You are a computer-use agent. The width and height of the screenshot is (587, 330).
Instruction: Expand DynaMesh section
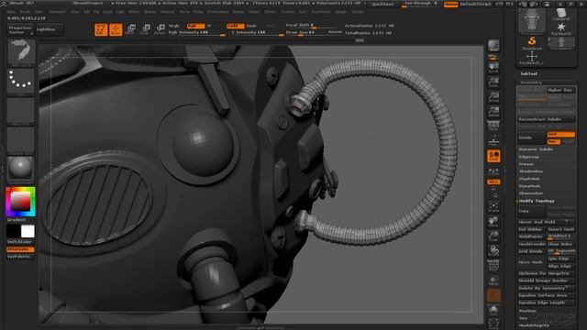coord(529,186)
